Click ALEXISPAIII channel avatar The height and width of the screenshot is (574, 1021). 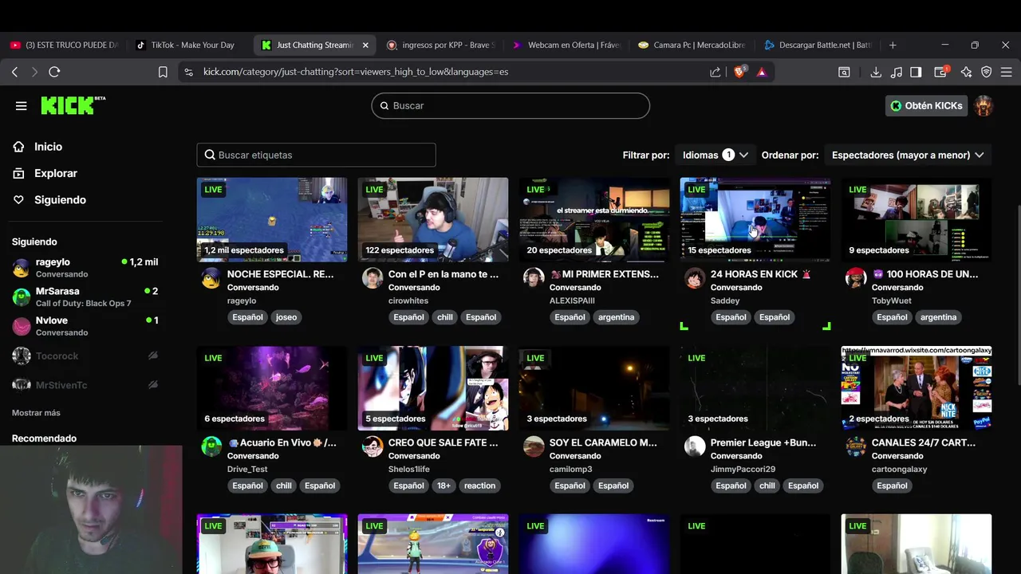tap(534, 277)
